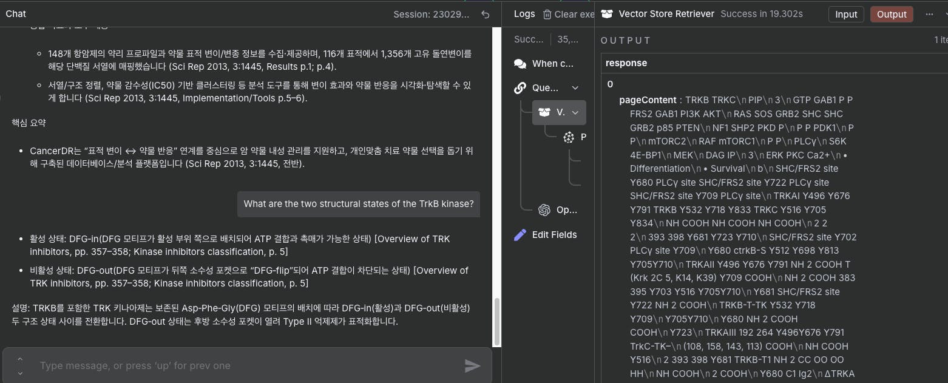
Task: Click the Vector Store Retriever title text
Action: [x=666, y=14]
